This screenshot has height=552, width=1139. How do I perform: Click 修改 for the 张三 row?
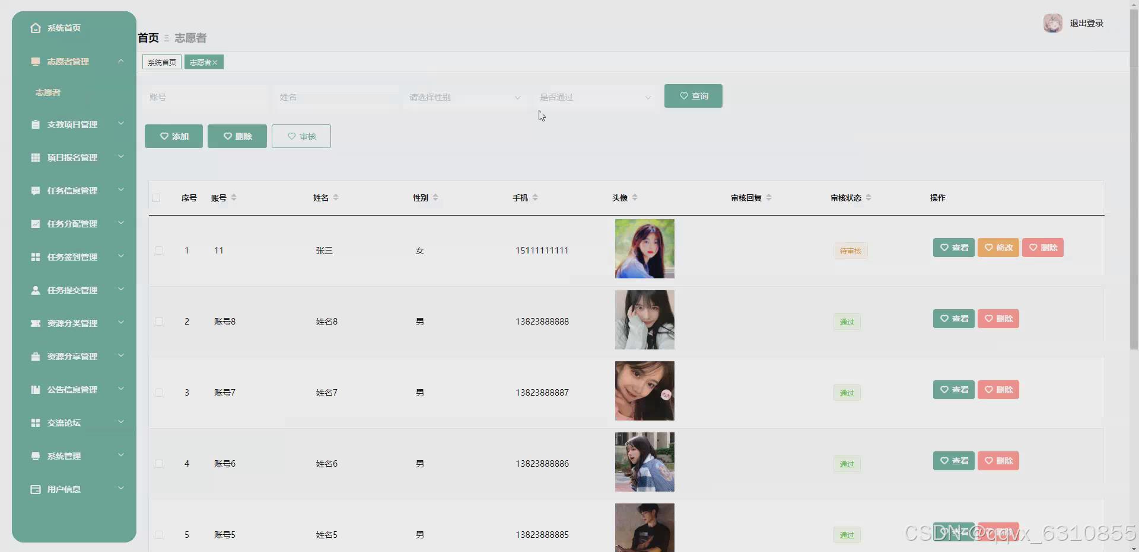[998, 248]
